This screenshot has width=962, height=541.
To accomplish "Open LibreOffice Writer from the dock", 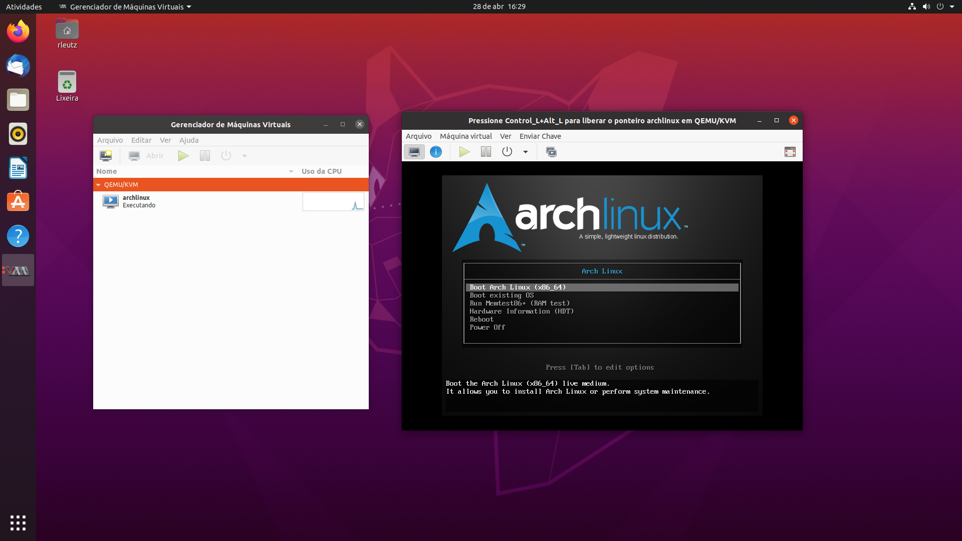I will tap(18, 168).
